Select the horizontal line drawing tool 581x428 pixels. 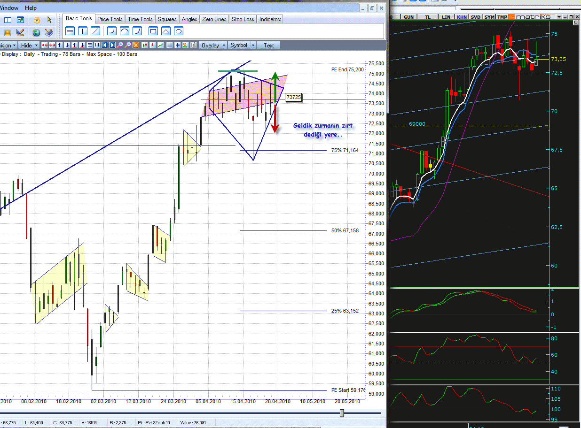tap(70, 31)
